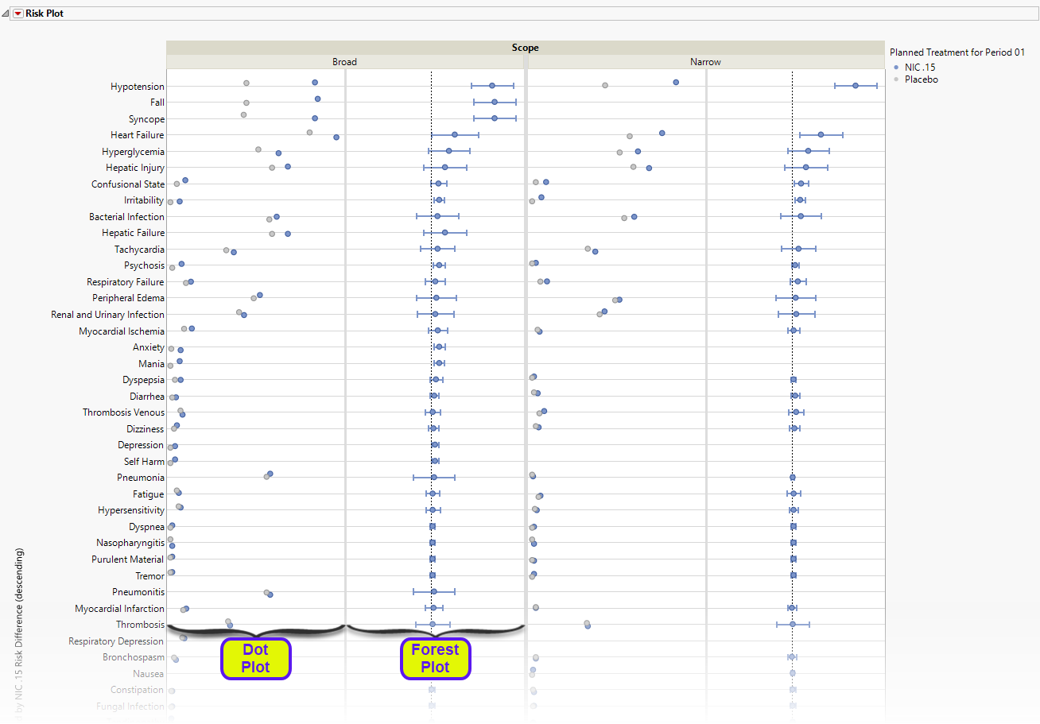This screenshot has height=724, width=1040.
Task: Open the Risk Plot red triangle menu
Action: (17, 13)
